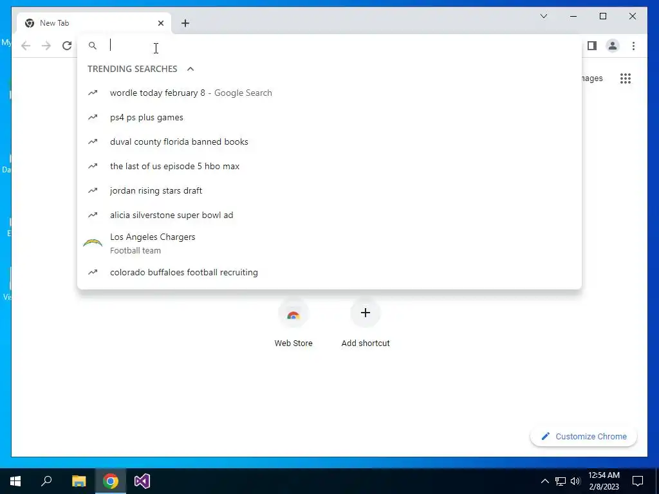Open the taskbar clock and date
Screen dimensions: 659x494
point(604,481)
